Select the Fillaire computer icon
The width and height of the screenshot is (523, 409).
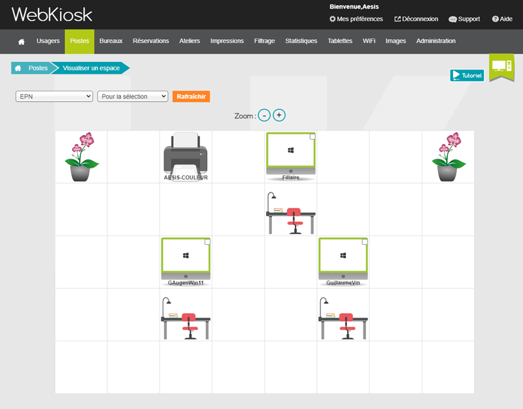coord(290,157)
